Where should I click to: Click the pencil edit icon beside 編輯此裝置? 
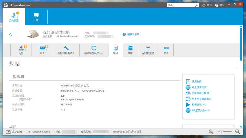[124, 34]
